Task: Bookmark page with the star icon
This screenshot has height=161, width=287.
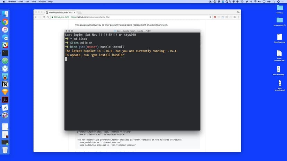Action: 210,17
